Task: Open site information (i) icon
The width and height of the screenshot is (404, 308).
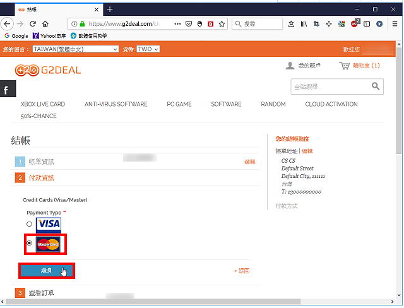Action: click(74, 24)
